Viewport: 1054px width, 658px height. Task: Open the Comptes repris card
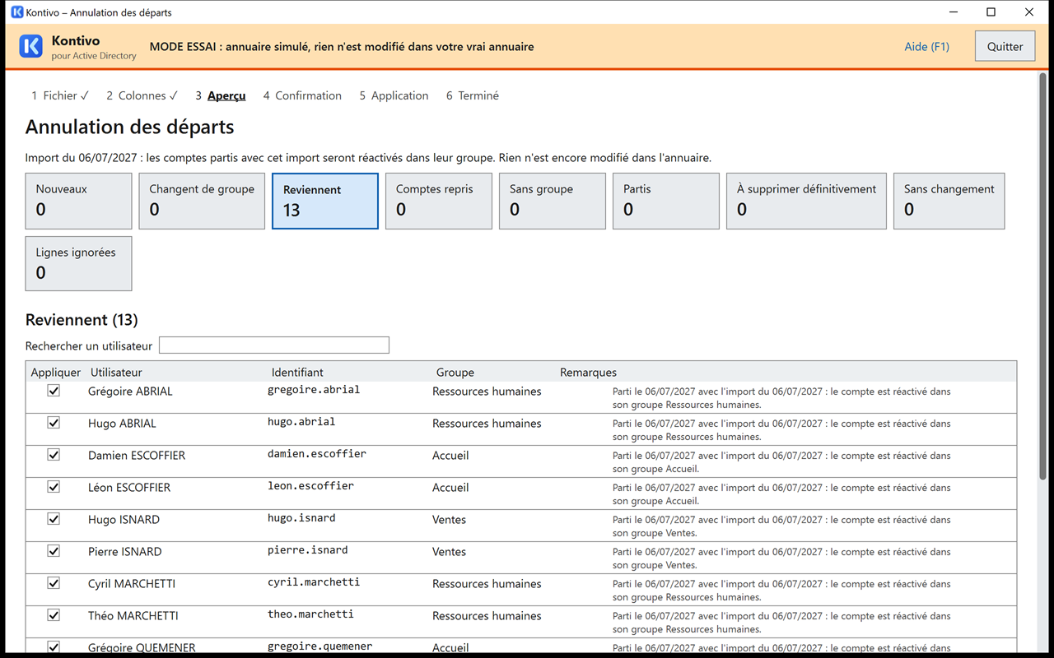(x=439, y=201)
